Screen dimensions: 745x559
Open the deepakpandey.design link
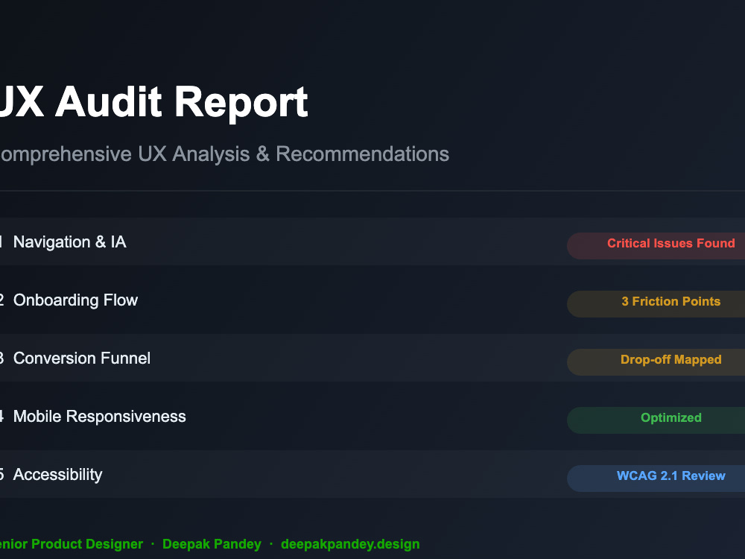pos(350,544)
